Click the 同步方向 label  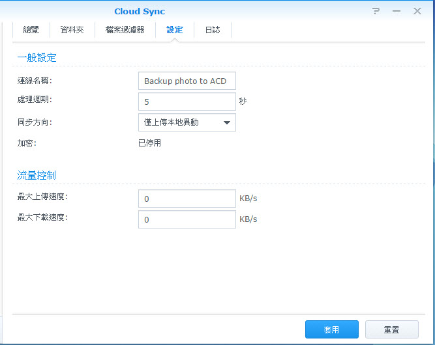point(35,122)
